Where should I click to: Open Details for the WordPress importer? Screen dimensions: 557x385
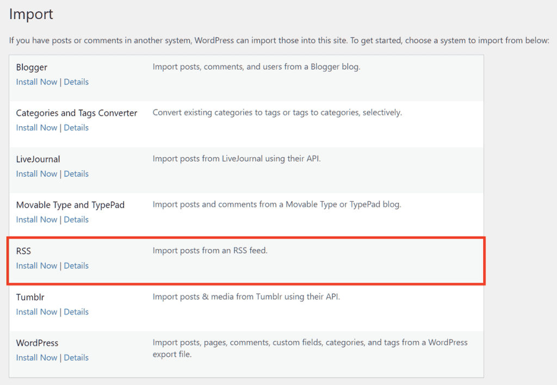click(76, 358)
